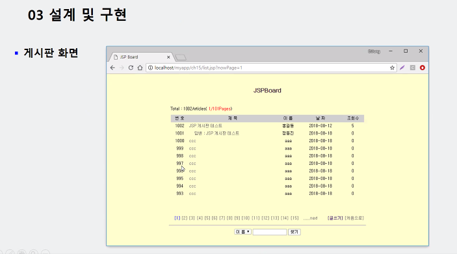Open the ccc post in row 1000
This screenshot has height=254, width=457.
tap(192, 141)
